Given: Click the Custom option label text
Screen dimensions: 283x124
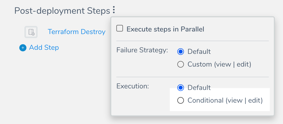Looking at the screenshot, I should tap(200, 64).
